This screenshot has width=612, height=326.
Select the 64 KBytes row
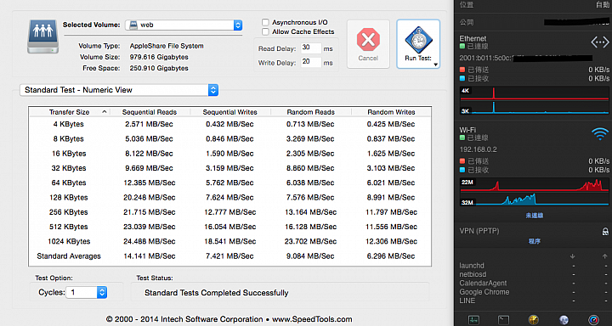[x=229, y=183]
